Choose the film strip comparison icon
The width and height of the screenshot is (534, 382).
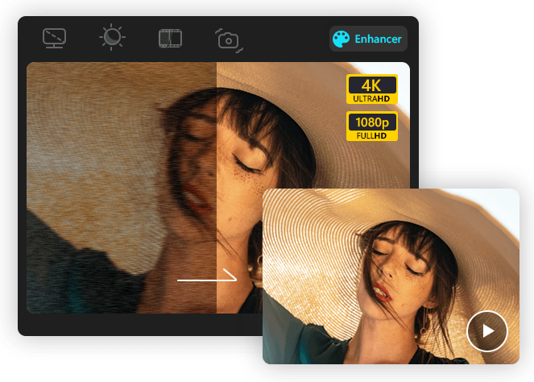coord(170,38)
